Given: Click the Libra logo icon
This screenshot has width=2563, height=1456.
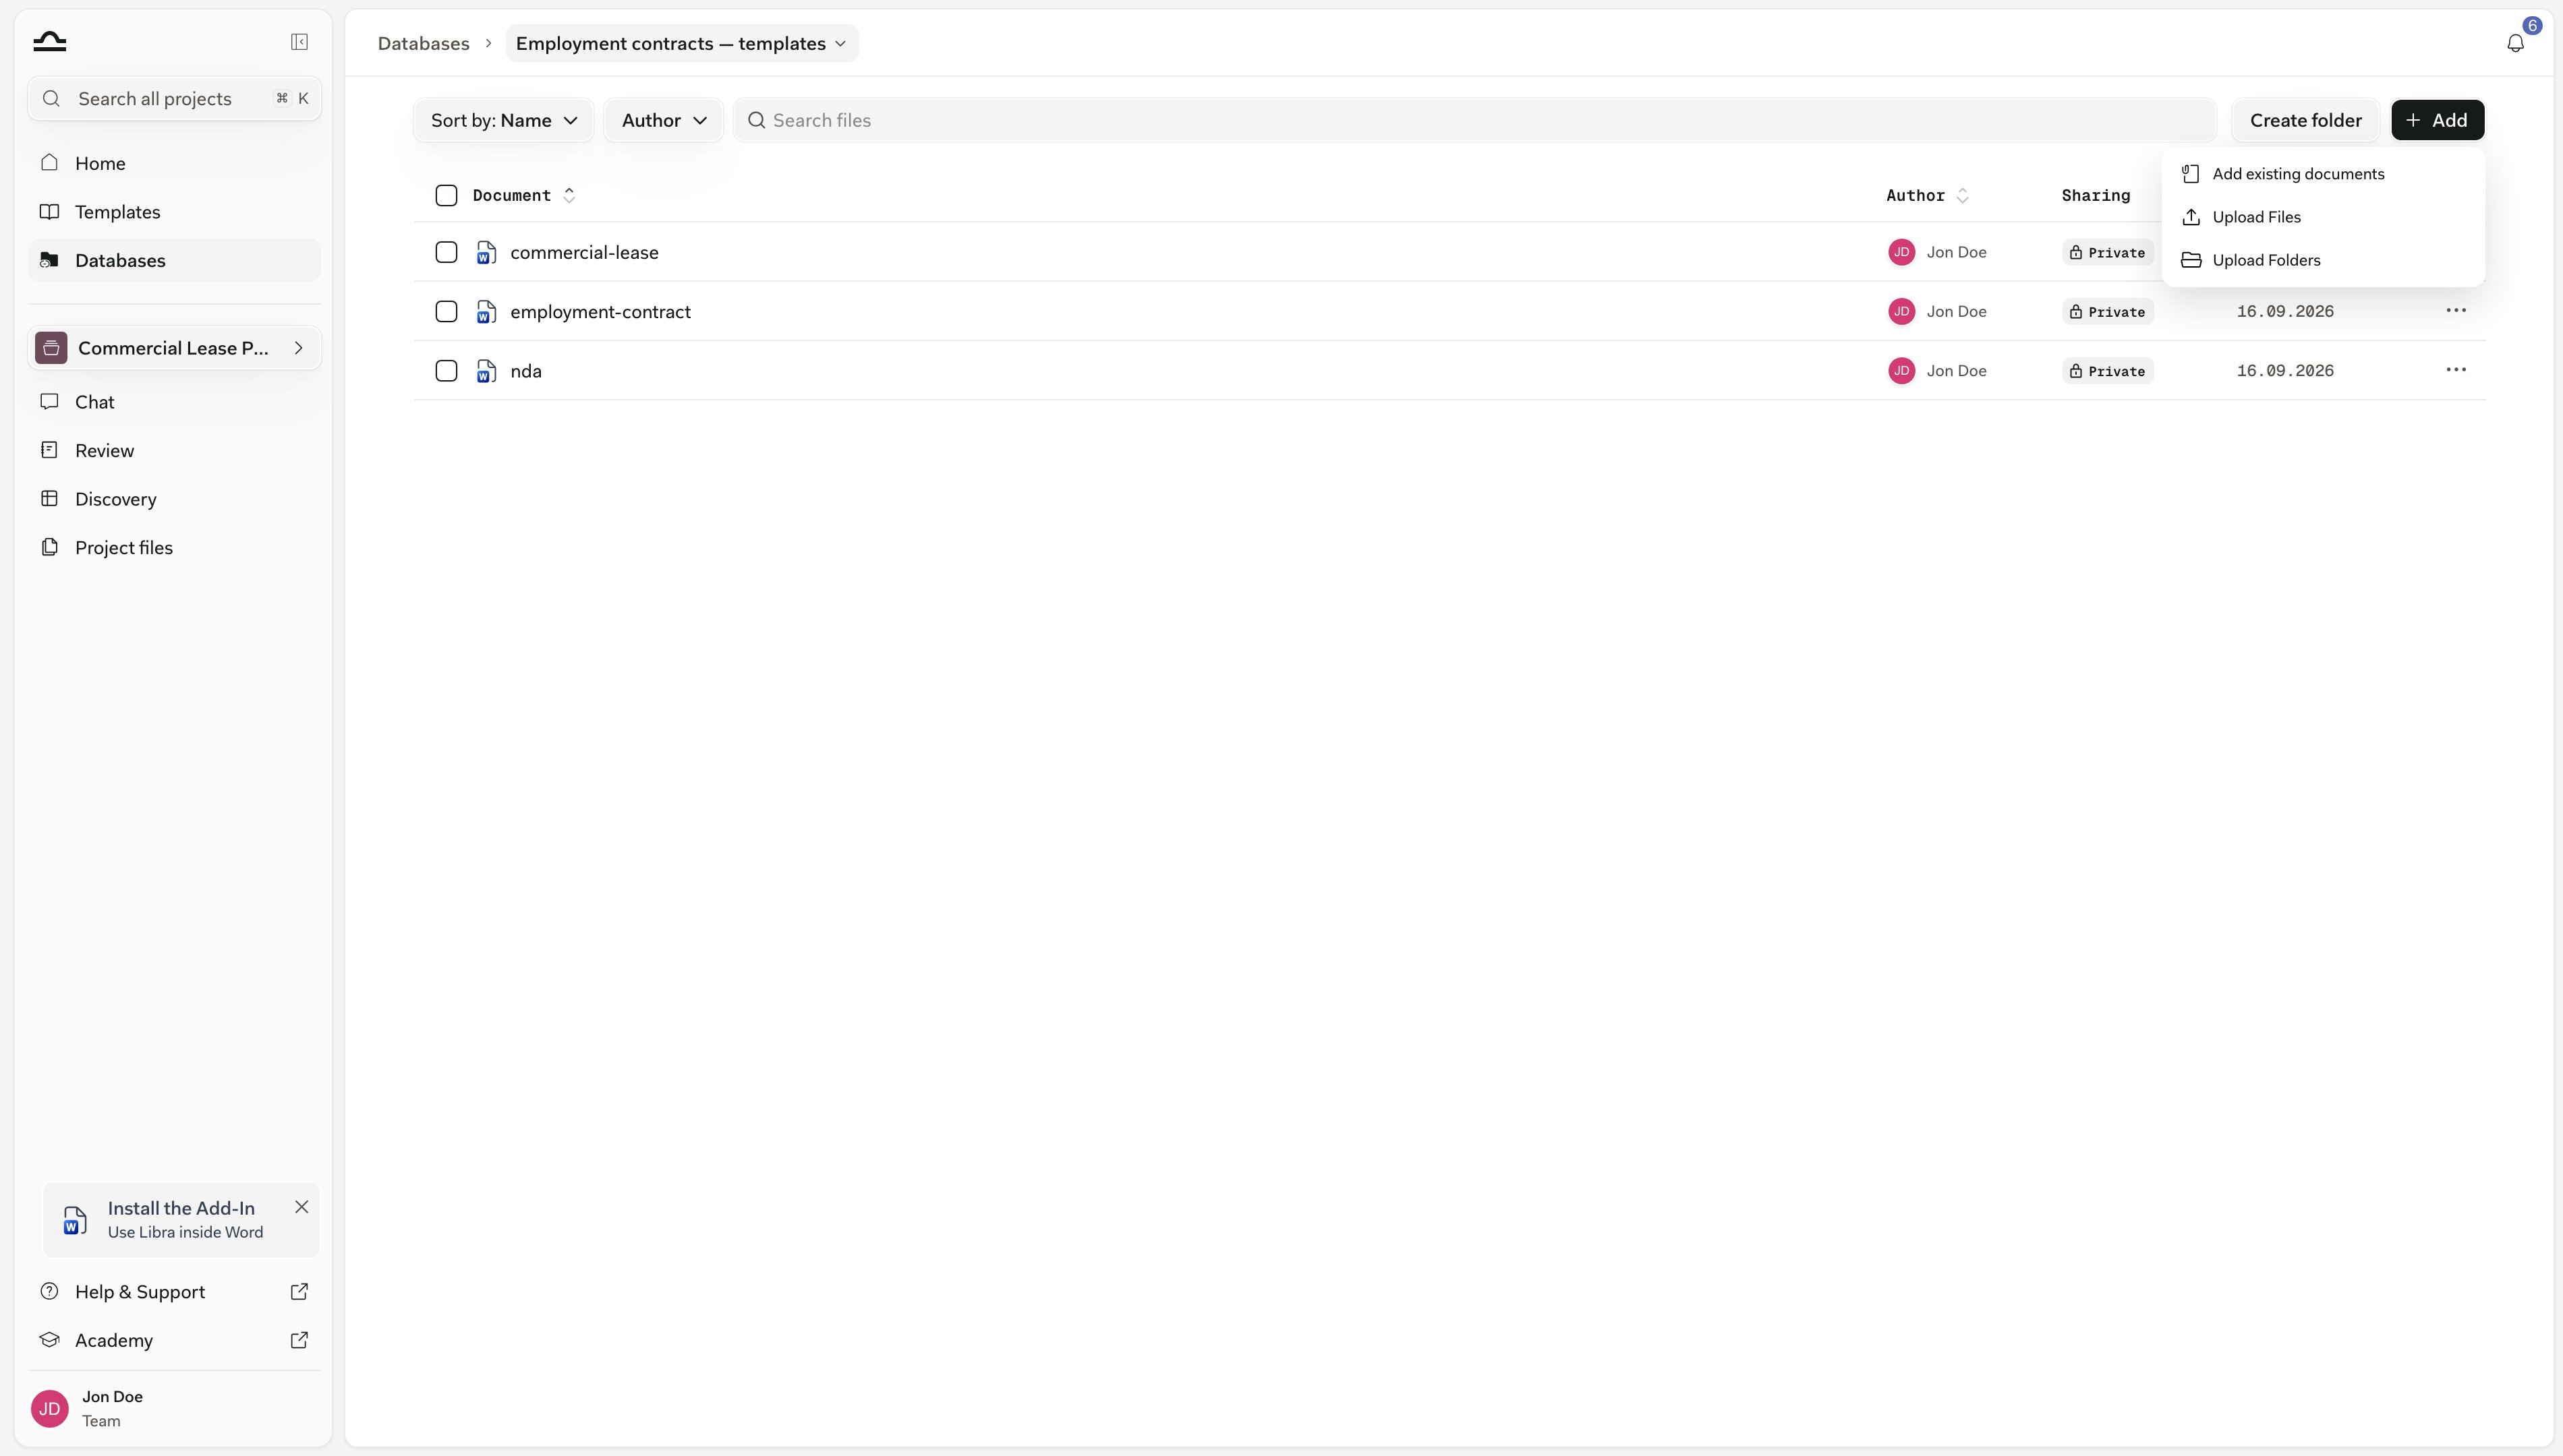Looking at the screenshot, I should tap(50, 42).
